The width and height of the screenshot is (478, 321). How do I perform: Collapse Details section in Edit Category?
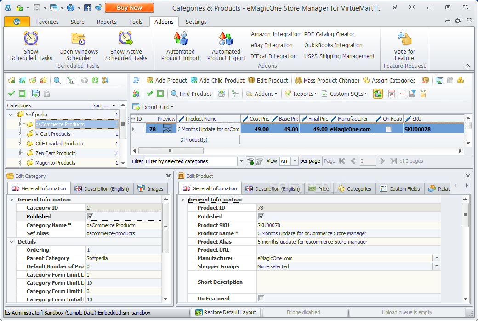click(12, 242)
